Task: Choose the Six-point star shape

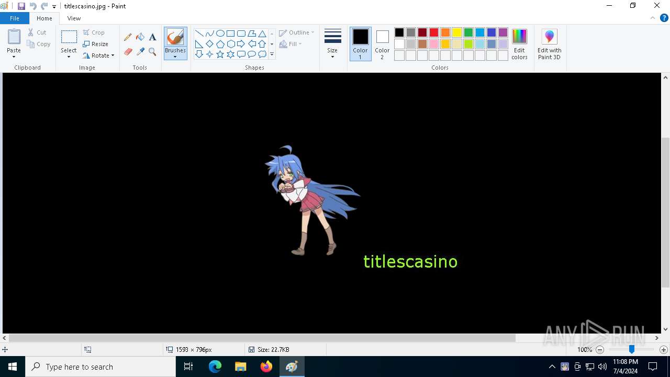Action: click(231, 54)
